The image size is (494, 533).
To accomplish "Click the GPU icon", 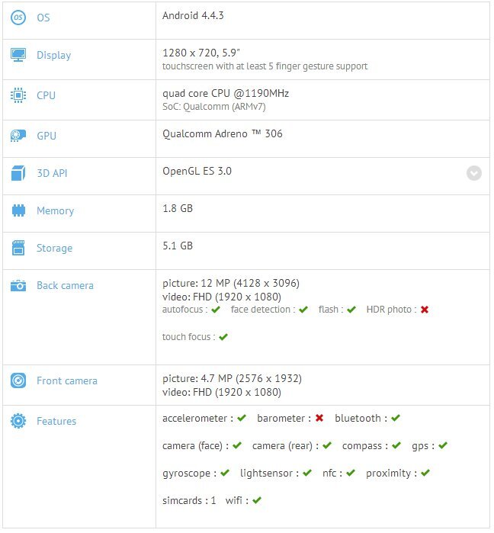I will (18, 136).
